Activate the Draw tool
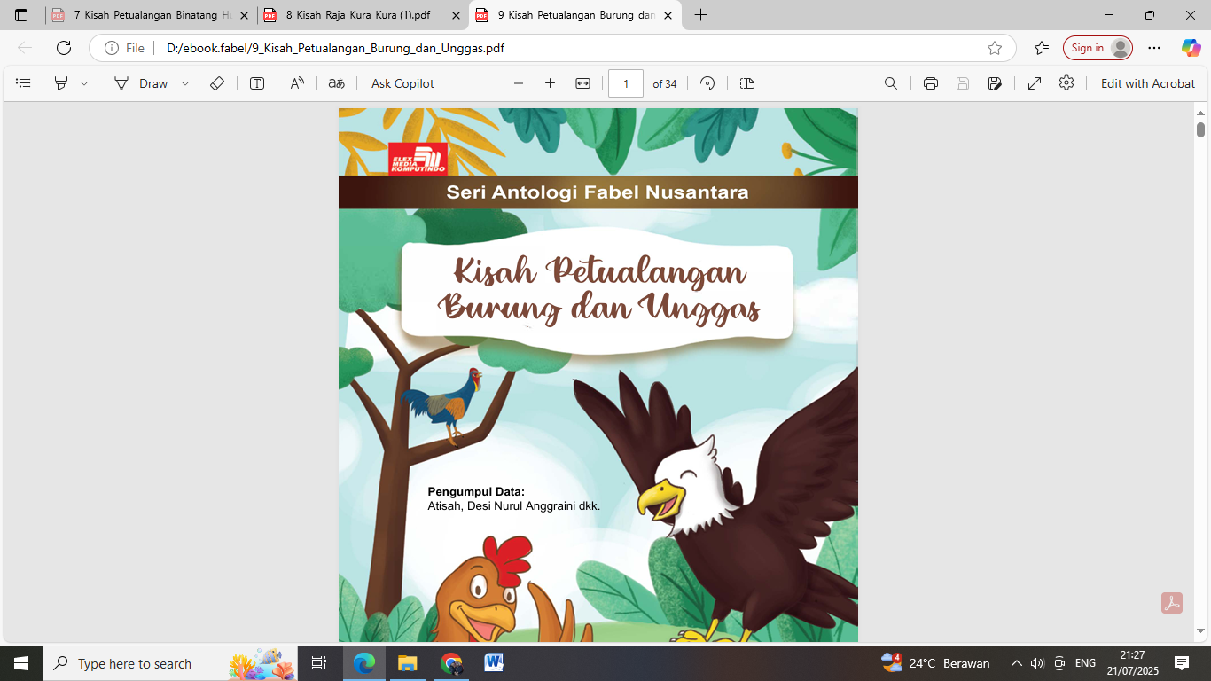This screenshot has height=681, width=1211. (149, 82)
